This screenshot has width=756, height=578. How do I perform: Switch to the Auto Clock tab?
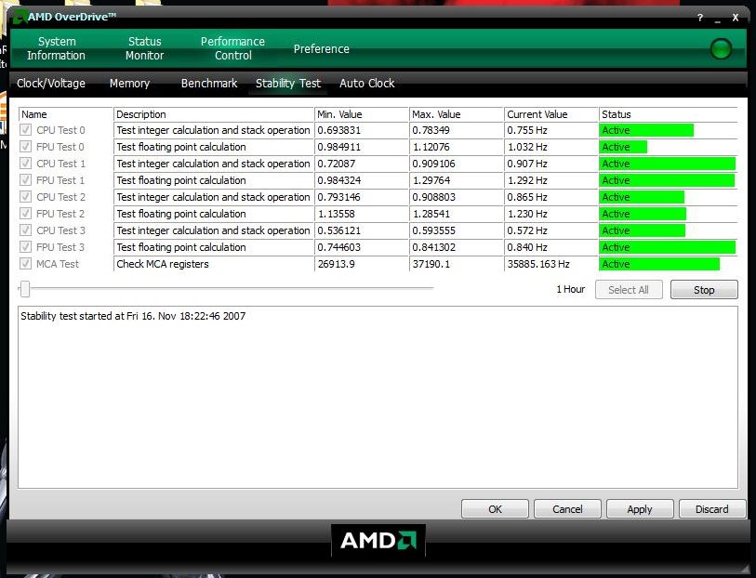[367, 84]
